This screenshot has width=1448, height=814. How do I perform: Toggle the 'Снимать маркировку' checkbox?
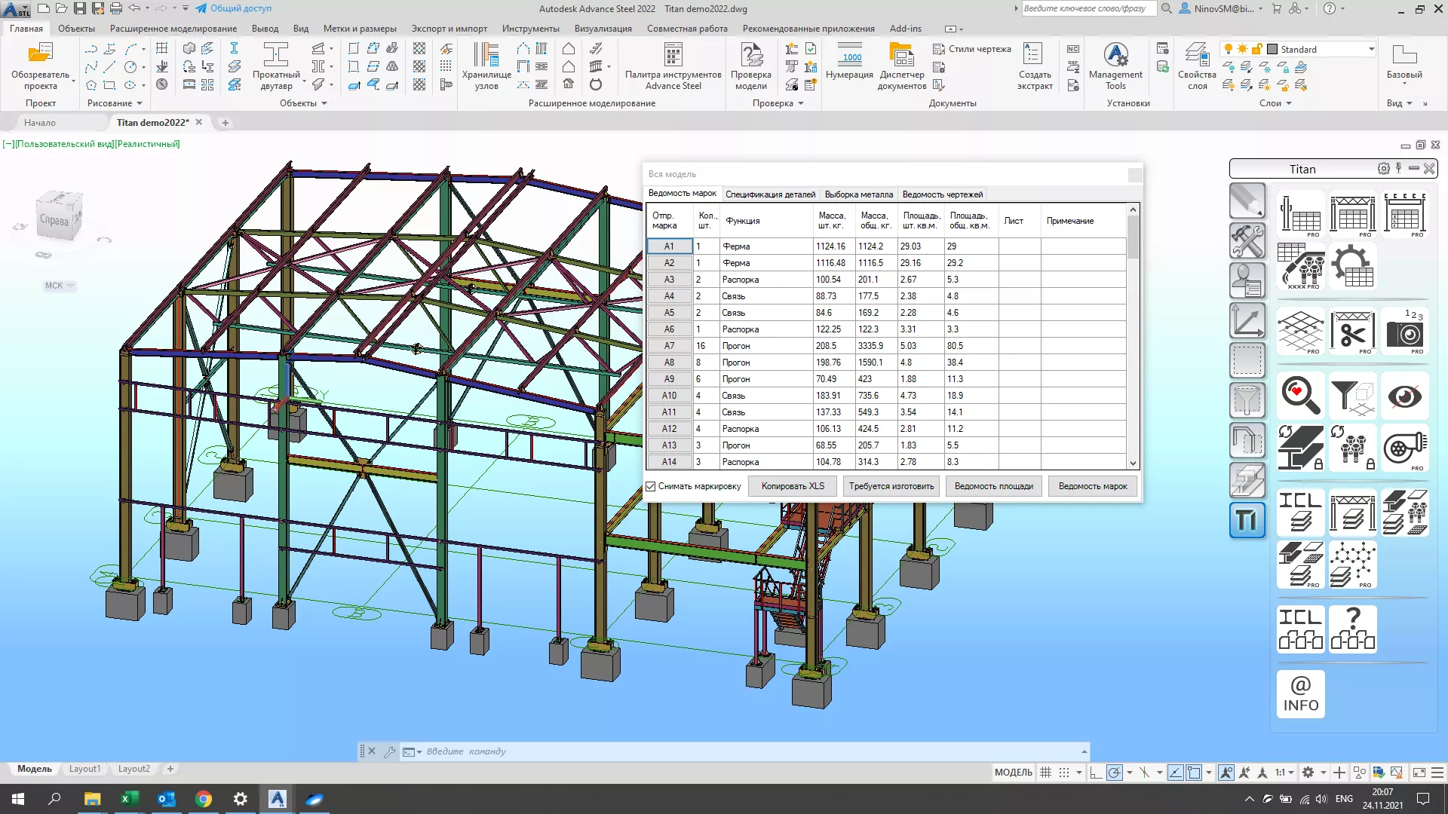(x=651, y=486)
